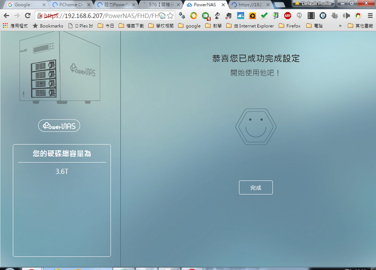
Task: Open the Firefox bookmark folder
Action: pos(289,26)
